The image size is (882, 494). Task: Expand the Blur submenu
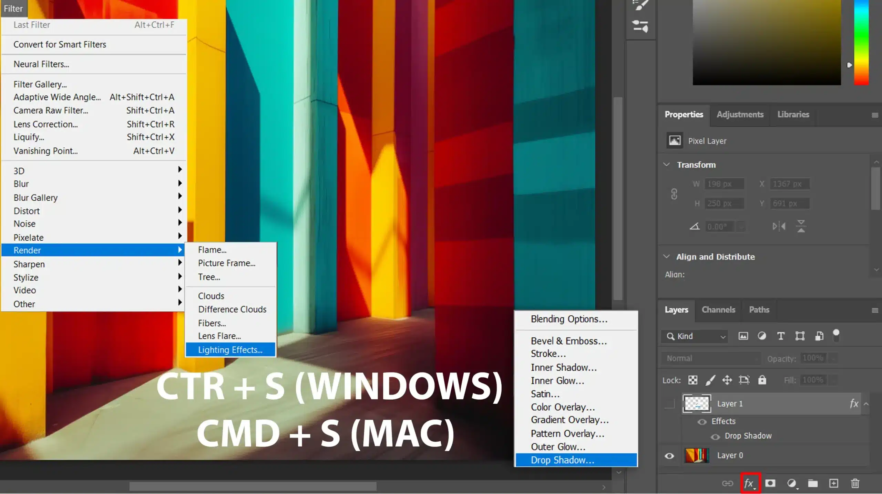tap(93, 184)
